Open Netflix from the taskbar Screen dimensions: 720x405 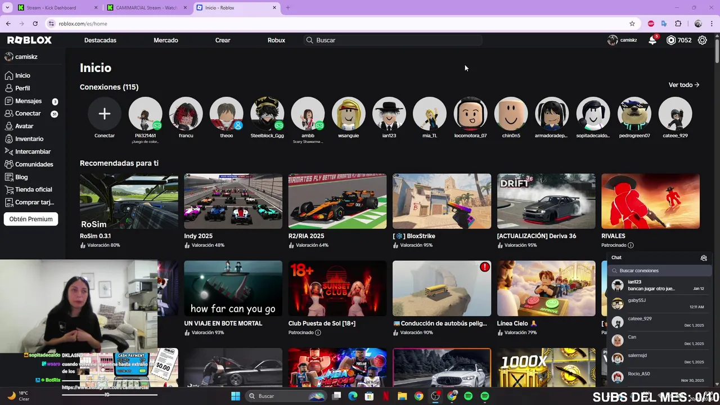point(386,396)
